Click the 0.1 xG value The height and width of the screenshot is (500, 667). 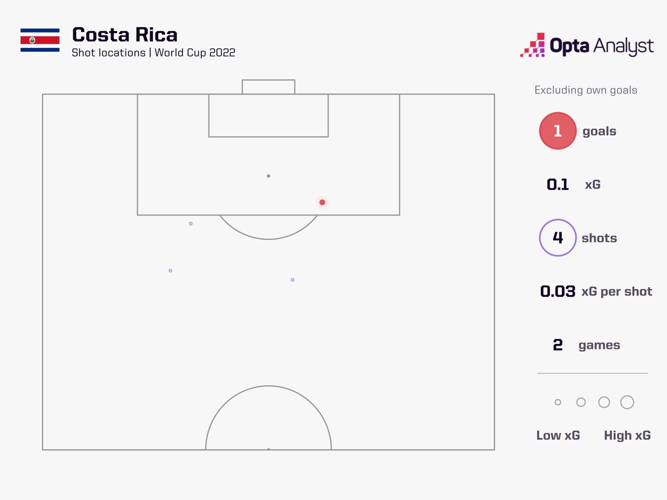click(558, 184)
